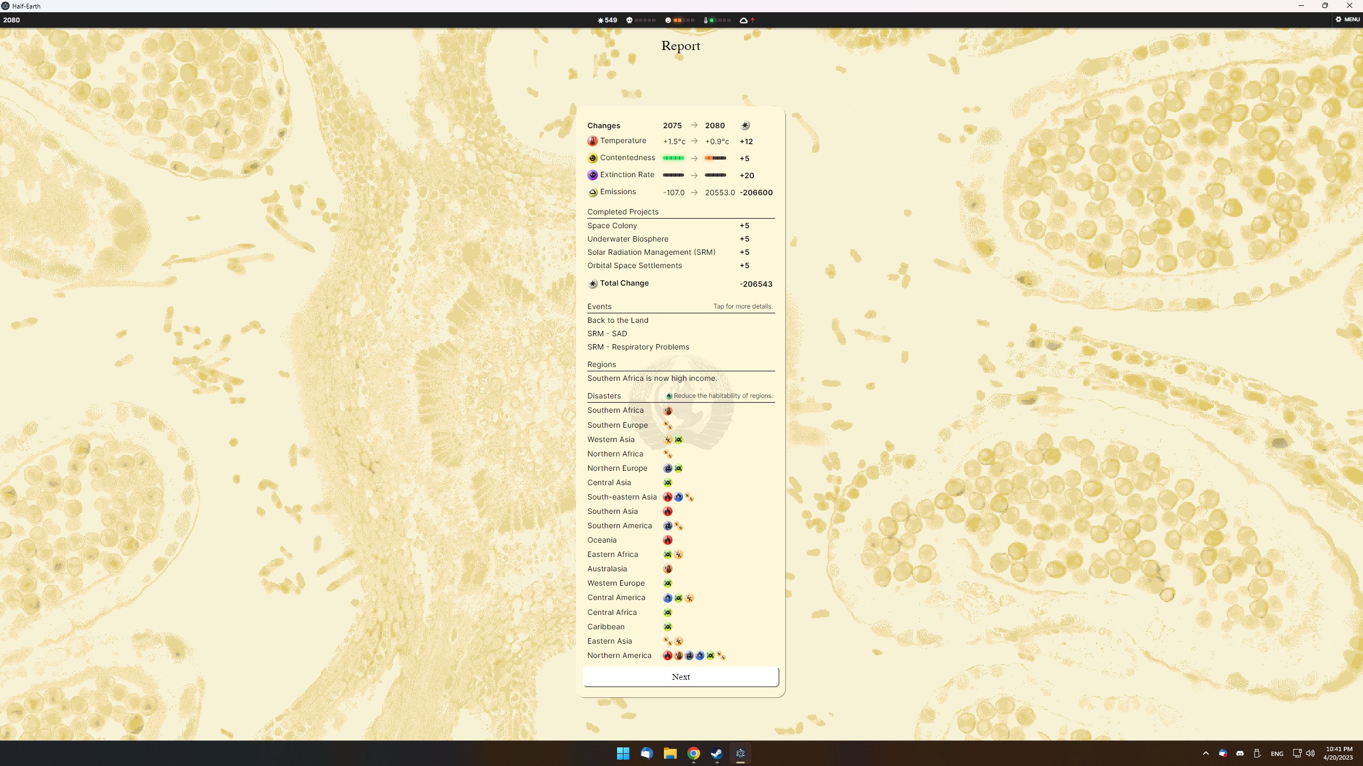Click the cloud emissions icon in top bar
Screen dimensions: 1363x766
coord(743,20)
